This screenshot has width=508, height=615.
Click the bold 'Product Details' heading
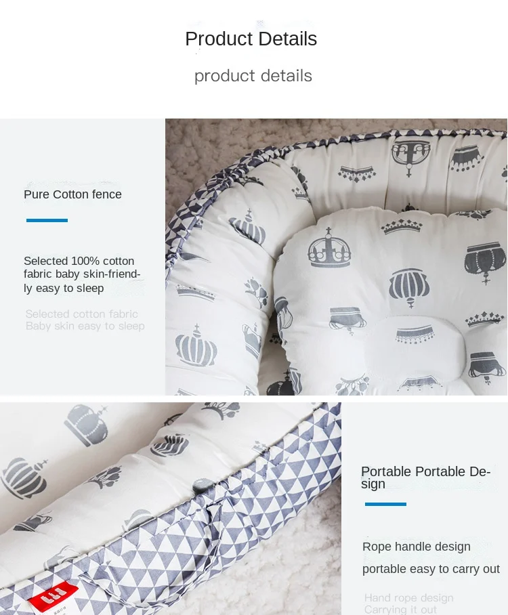[x=251, y=39]
